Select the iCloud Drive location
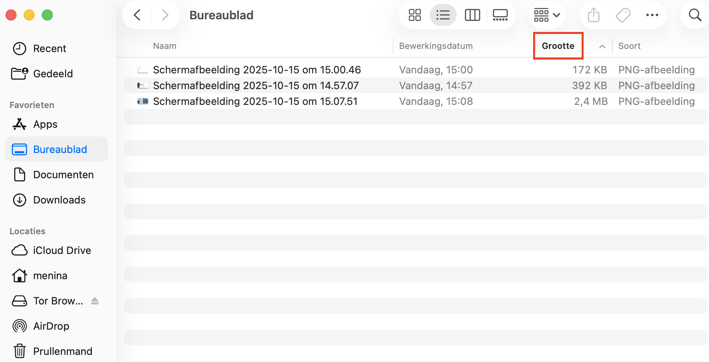709x362 pixels. 62,250
